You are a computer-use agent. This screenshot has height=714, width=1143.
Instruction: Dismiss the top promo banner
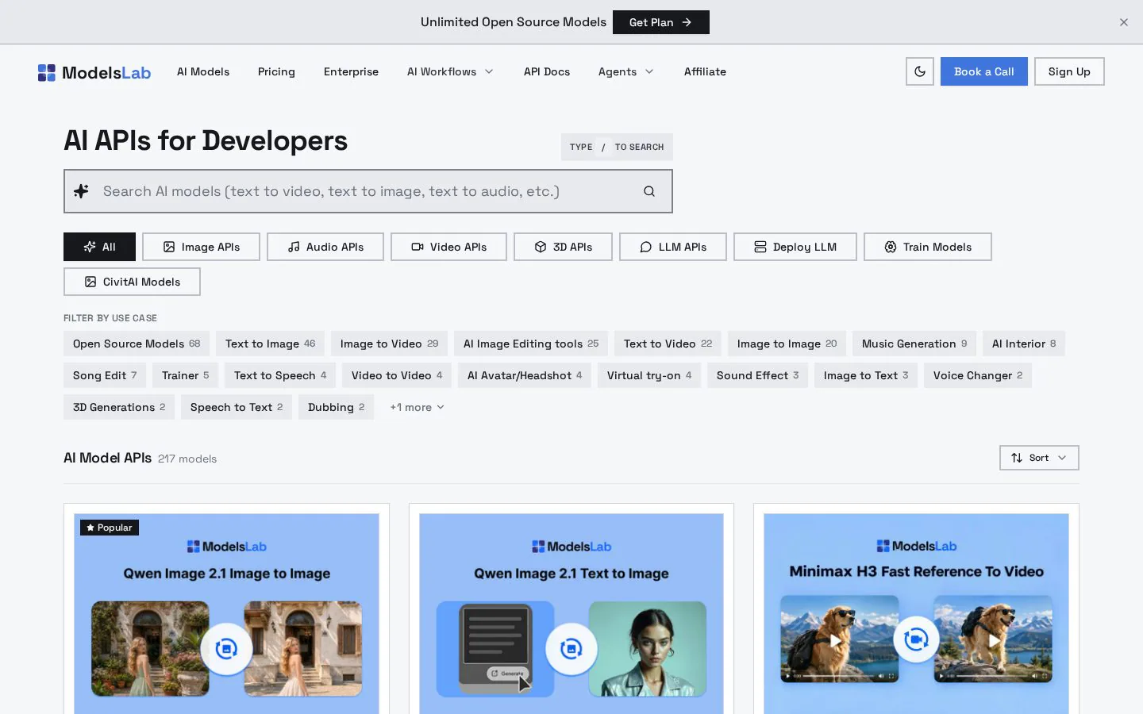coord(1124,22)
